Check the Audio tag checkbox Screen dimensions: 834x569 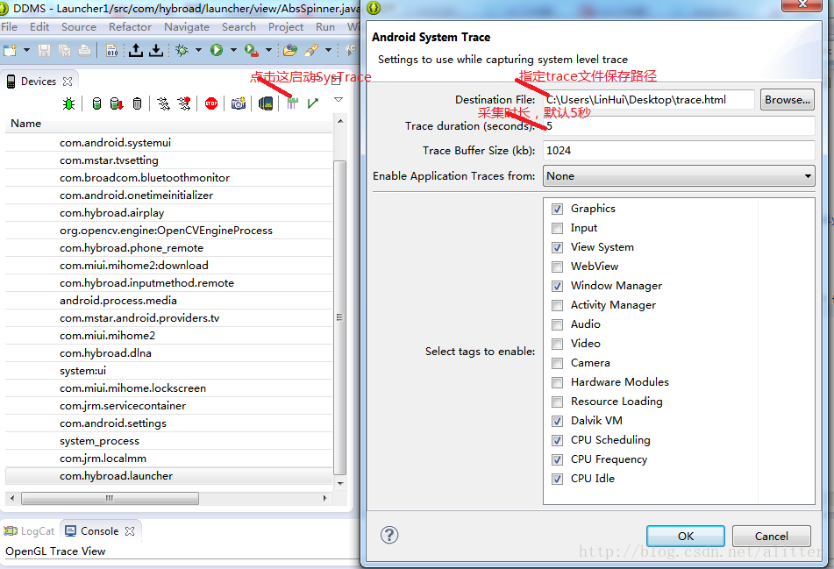coord(557,324)
